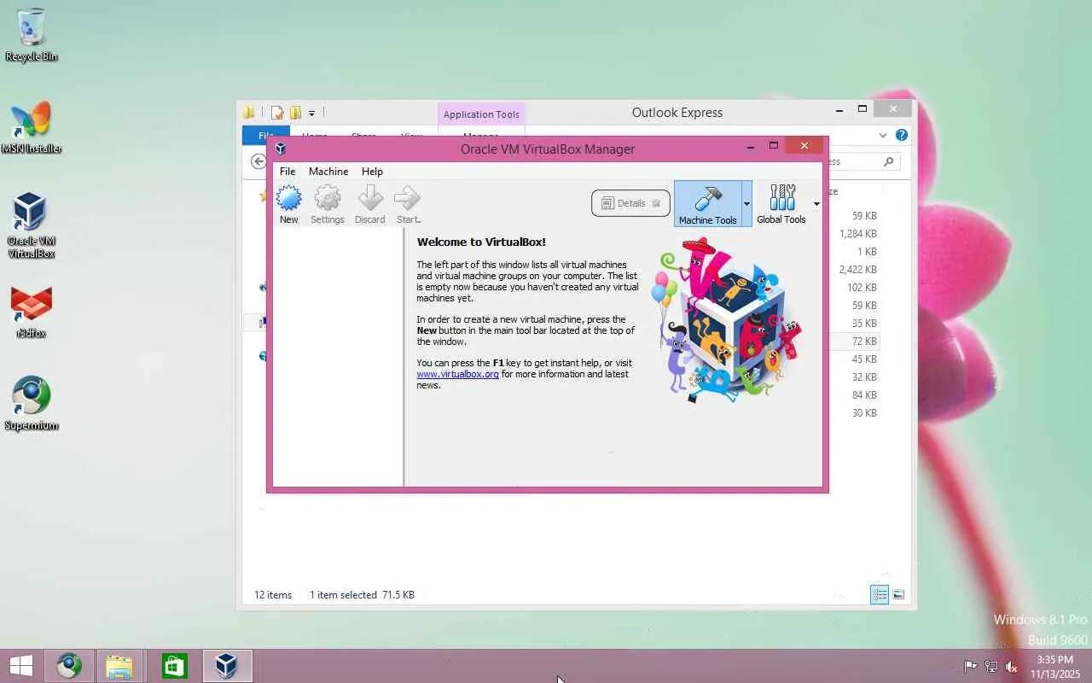Screen dimensions: 1092x683
Task: Open the File menu in VirtualBox Manager
Action: pos(288,172)
